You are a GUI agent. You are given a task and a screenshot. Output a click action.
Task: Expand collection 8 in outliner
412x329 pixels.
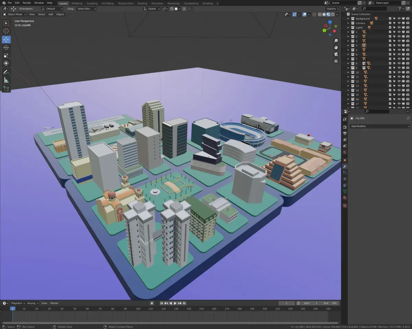tap(348, 63)
